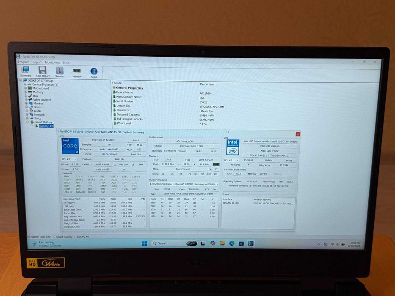395x296 pixels.
Task: Open the Memory toolbar icon
Action: [x=77, y=73]
